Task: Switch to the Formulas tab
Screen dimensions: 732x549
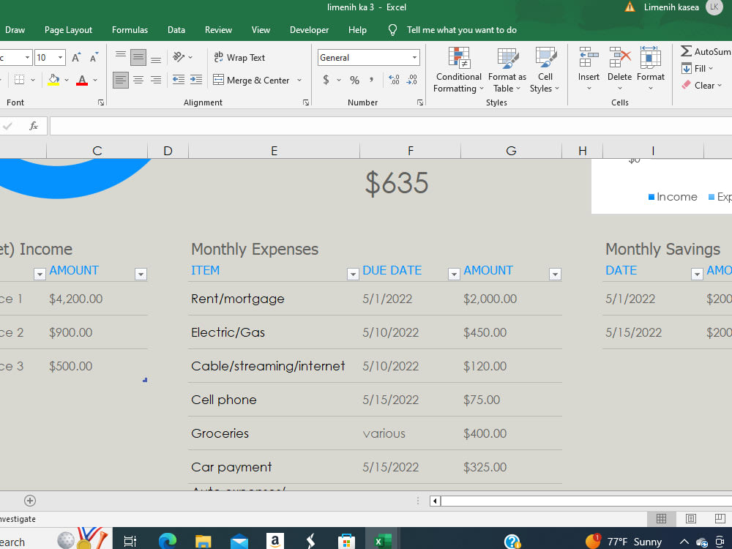Action: click(x=130, y=30)
